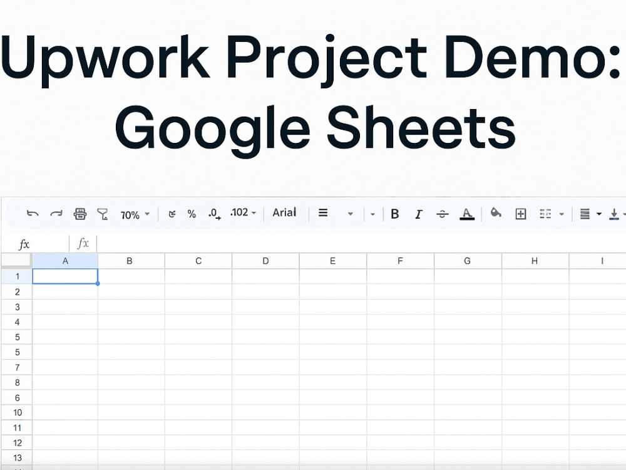
Task: Select column F header
Action: click(x=400, y=261)
